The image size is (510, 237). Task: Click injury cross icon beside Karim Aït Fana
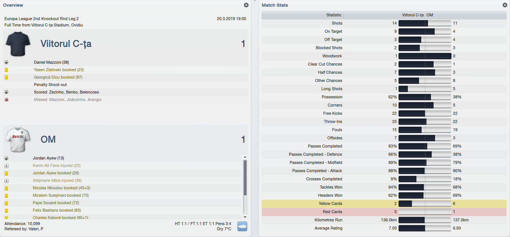coord(6,165)
